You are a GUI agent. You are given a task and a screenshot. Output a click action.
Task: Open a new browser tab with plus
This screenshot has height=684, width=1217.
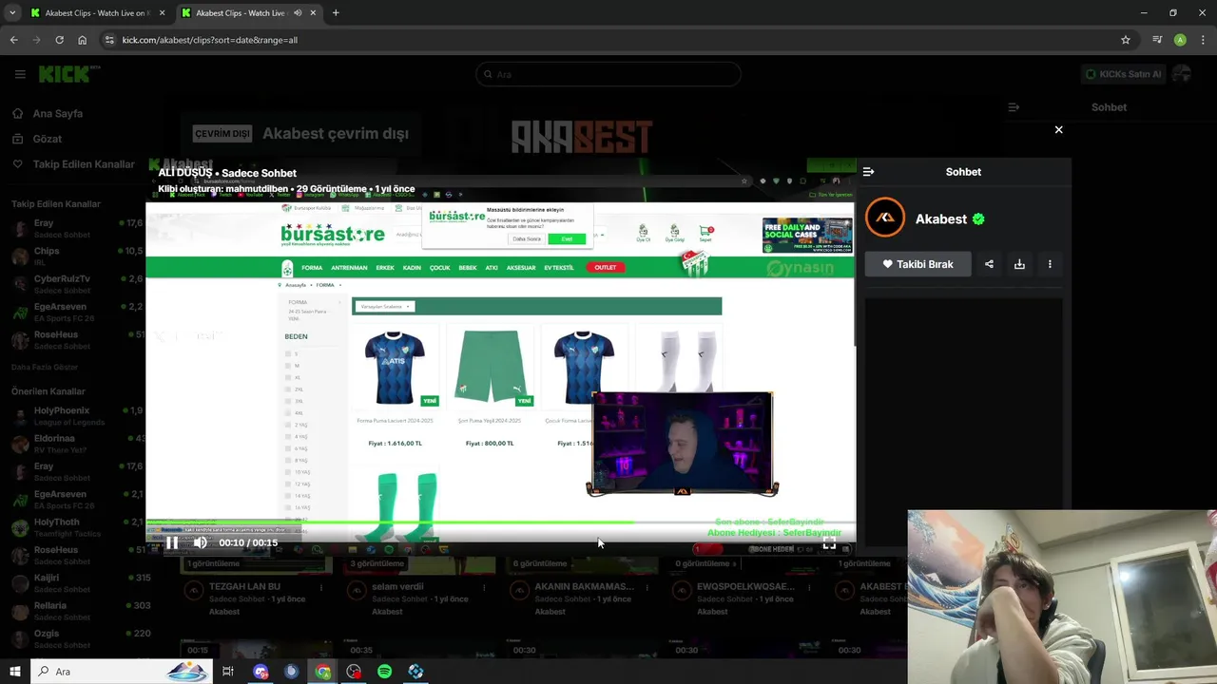pyautogui.click(x=336, y=13)
